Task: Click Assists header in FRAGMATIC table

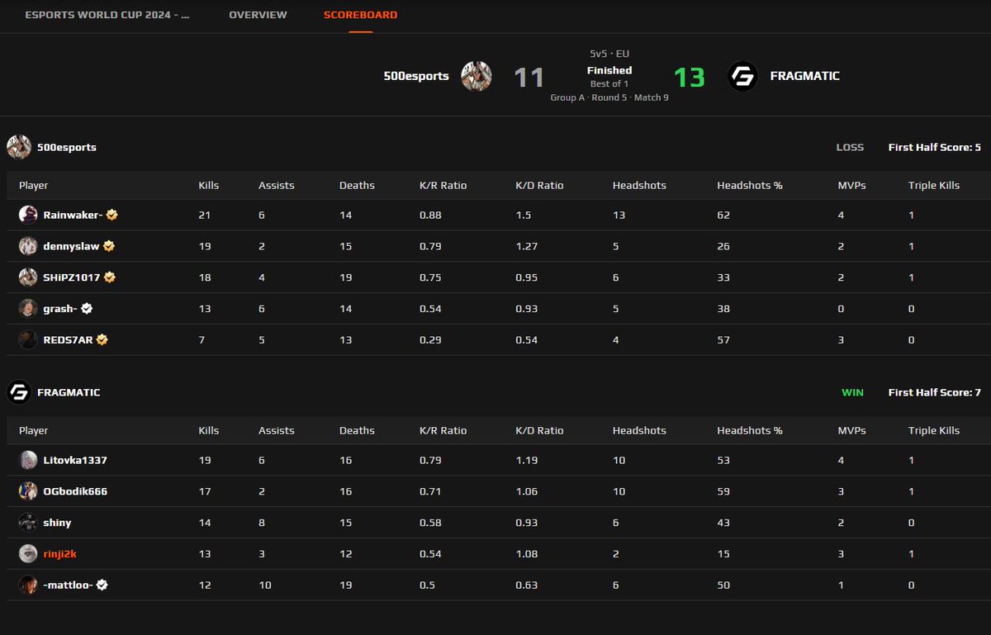Action: pos(277,430)
